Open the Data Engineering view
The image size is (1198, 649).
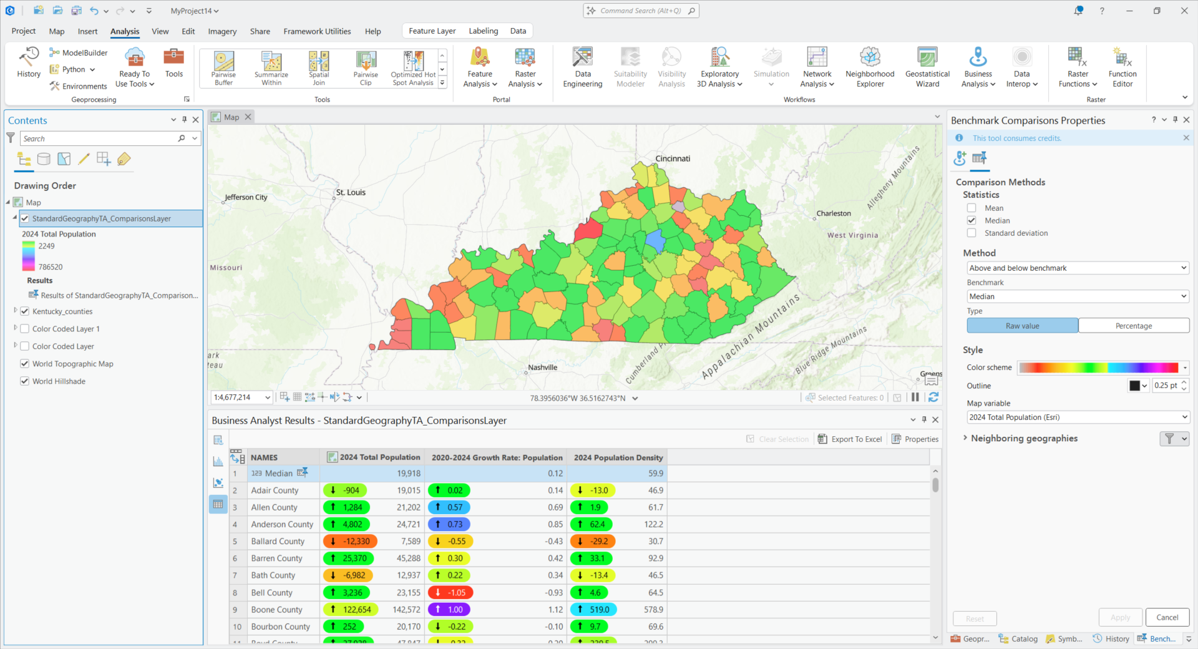pyautogui.click(x=582, y=66)
